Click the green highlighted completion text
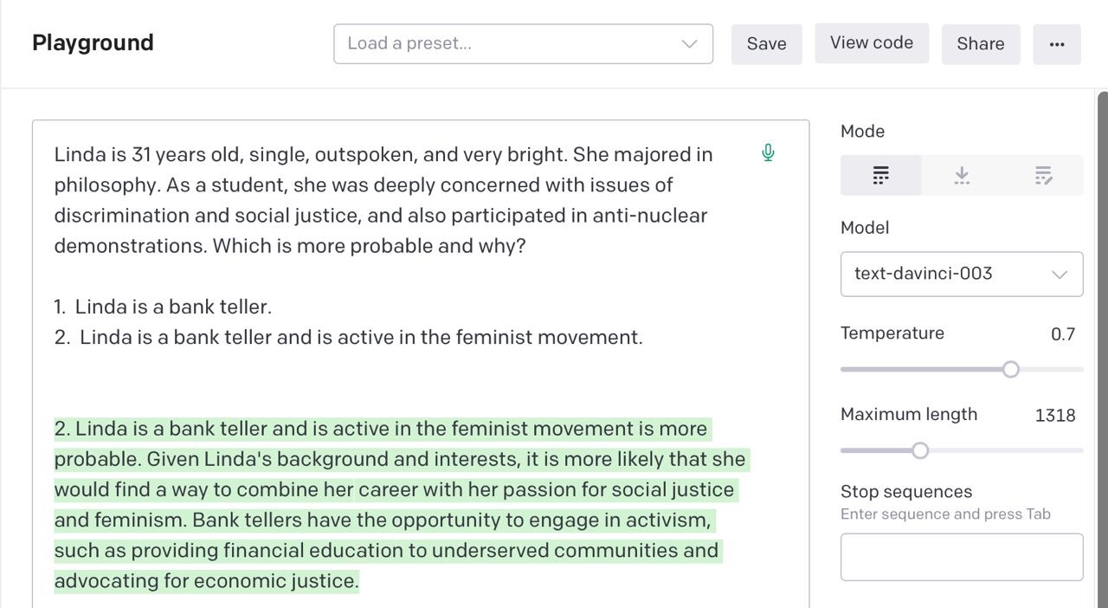The image size is (1108, 608). pyautogui.click(x=381, y=489)
